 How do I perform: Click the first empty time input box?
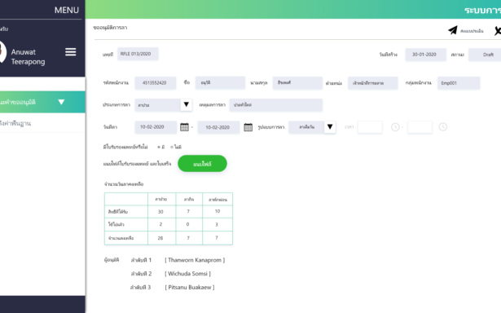[370, 127]
